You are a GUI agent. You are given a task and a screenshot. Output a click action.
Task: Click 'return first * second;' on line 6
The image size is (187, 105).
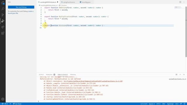click(x=58, y=19)
